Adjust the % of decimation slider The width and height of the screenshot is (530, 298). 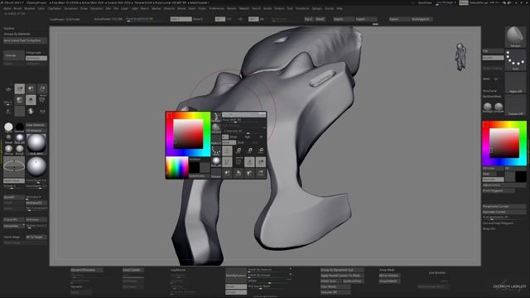(503, 218)
